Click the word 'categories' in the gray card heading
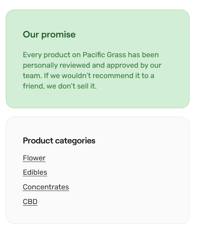Image resolution: width=198 pixels, height=230 pixels. [75, 141]
